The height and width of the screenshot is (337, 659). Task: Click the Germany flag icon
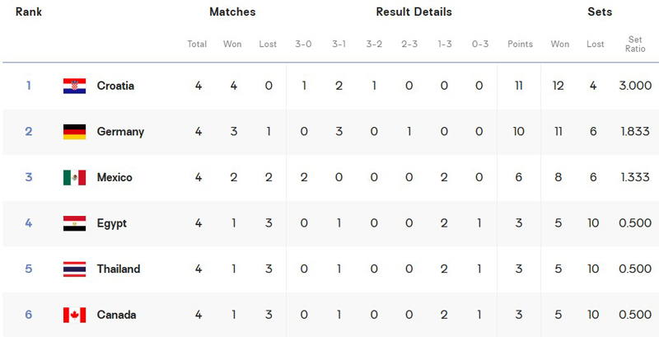pos(74,132)
